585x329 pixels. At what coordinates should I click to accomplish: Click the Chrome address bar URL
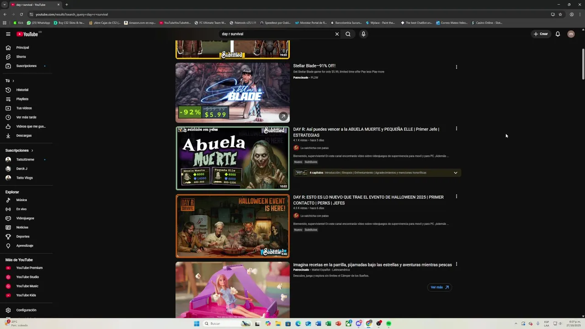pos(72,14)
